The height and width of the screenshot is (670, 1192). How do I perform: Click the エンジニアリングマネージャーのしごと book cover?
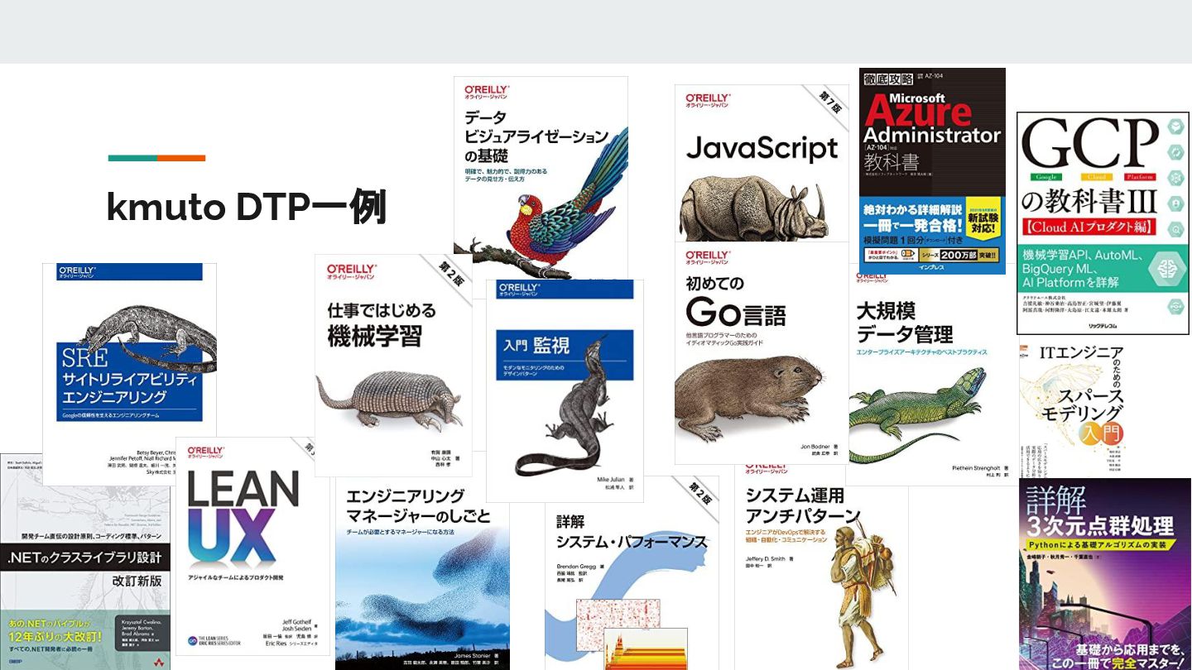pyautogui.click(x=422, y=573)
